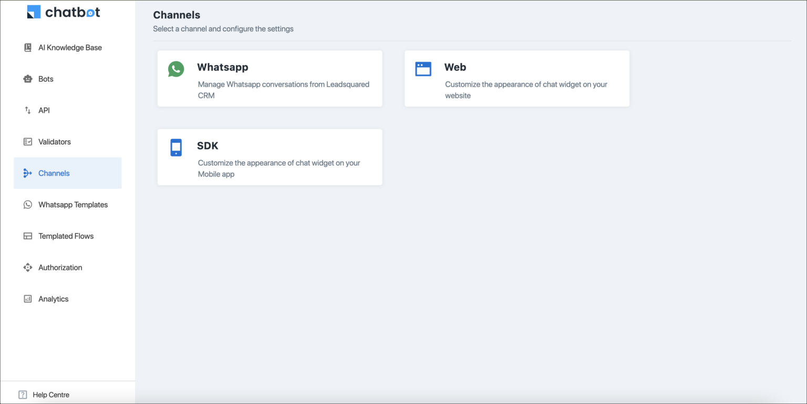Image resolution: width=807 pixels, height=404 pixels.
Task: Select the Channels sidebar icon
Action: 27,173
